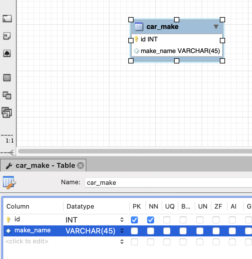Select the place new view tool
The image size is (252, 259).
coord(7,95)
